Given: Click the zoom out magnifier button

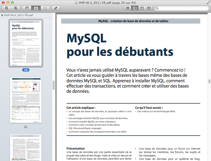Looking at the screenshot, I should (7, 8).
